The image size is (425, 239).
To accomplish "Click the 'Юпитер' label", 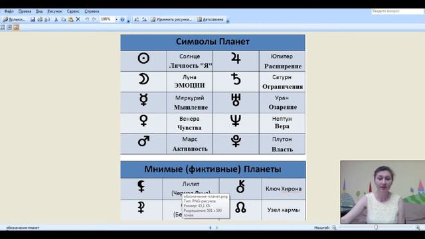I will [x=282, y=56].
